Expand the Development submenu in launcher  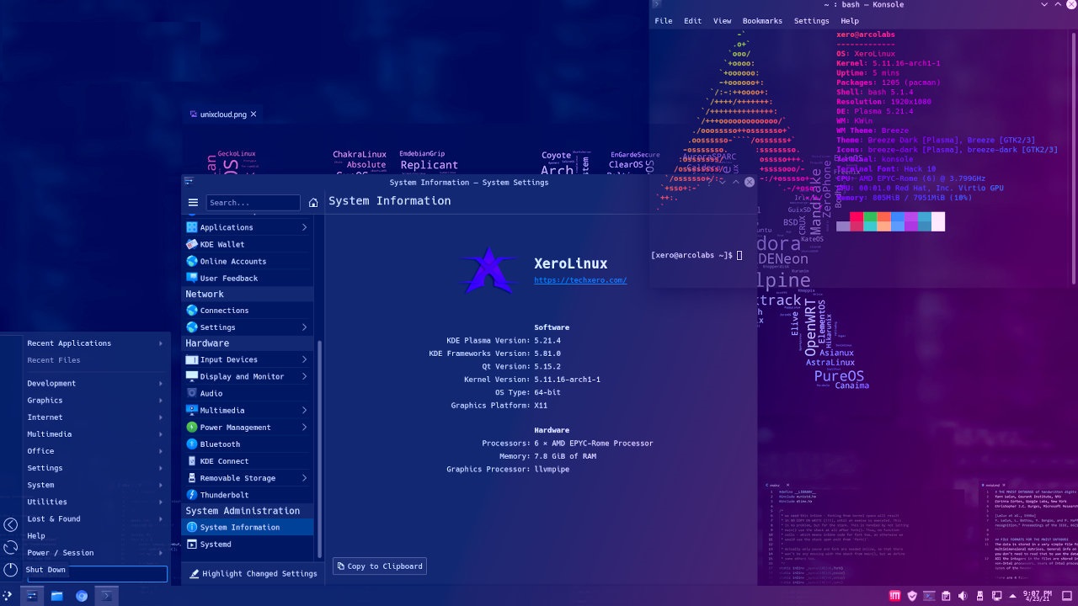pos(94,384)
